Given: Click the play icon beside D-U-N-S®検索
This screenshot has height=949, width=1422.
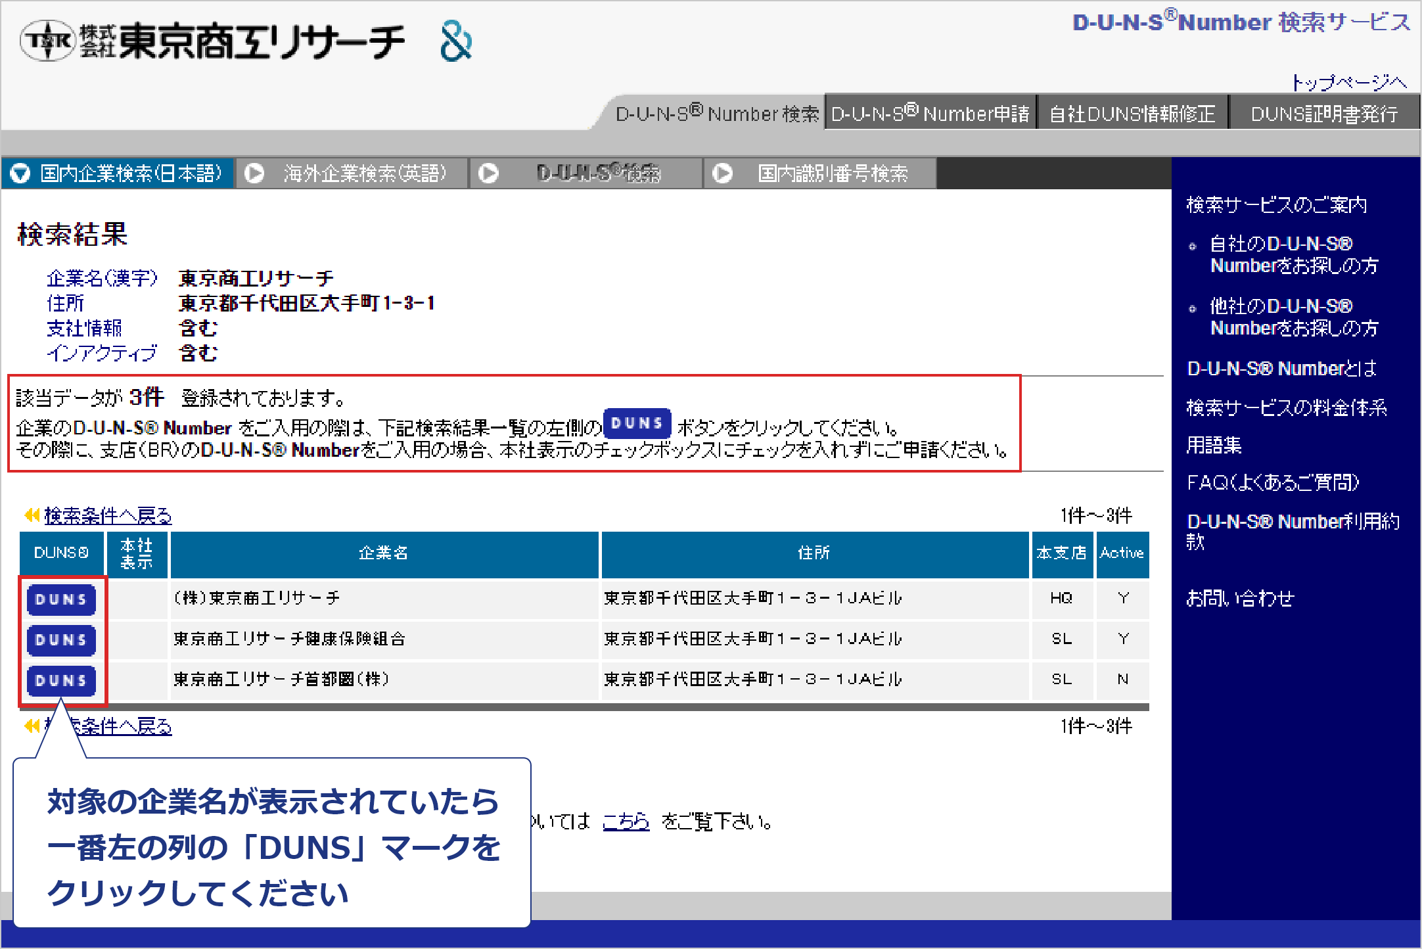Looking at the screenshot, I should tap(488, 174).
